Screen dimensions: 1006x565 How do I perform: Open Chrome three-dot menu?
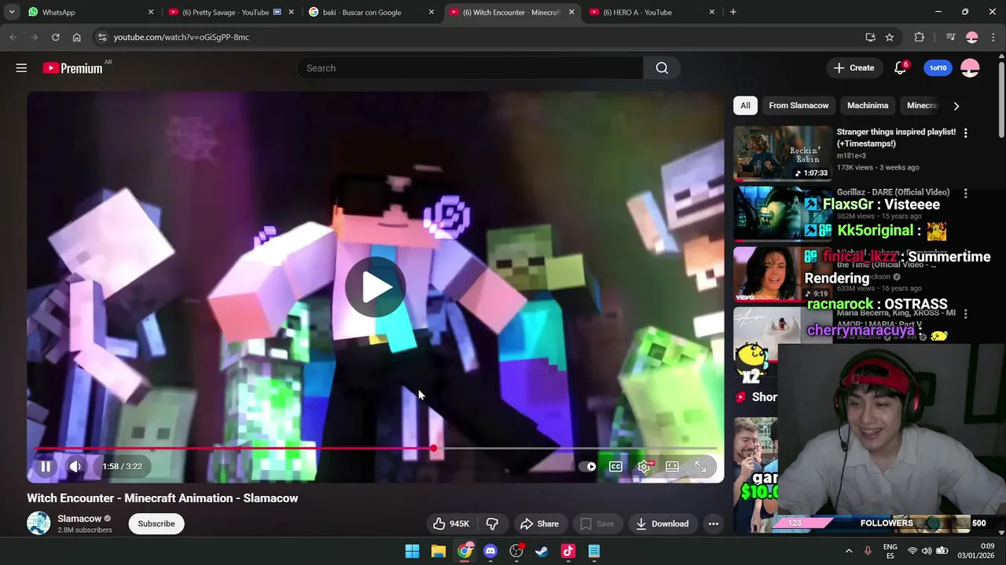coord(993,37)
